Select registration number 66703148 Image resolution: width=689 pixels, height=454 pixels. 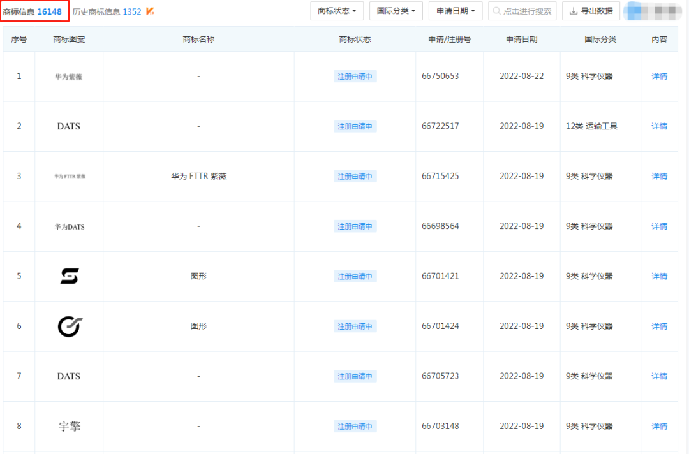click(440, 427)
